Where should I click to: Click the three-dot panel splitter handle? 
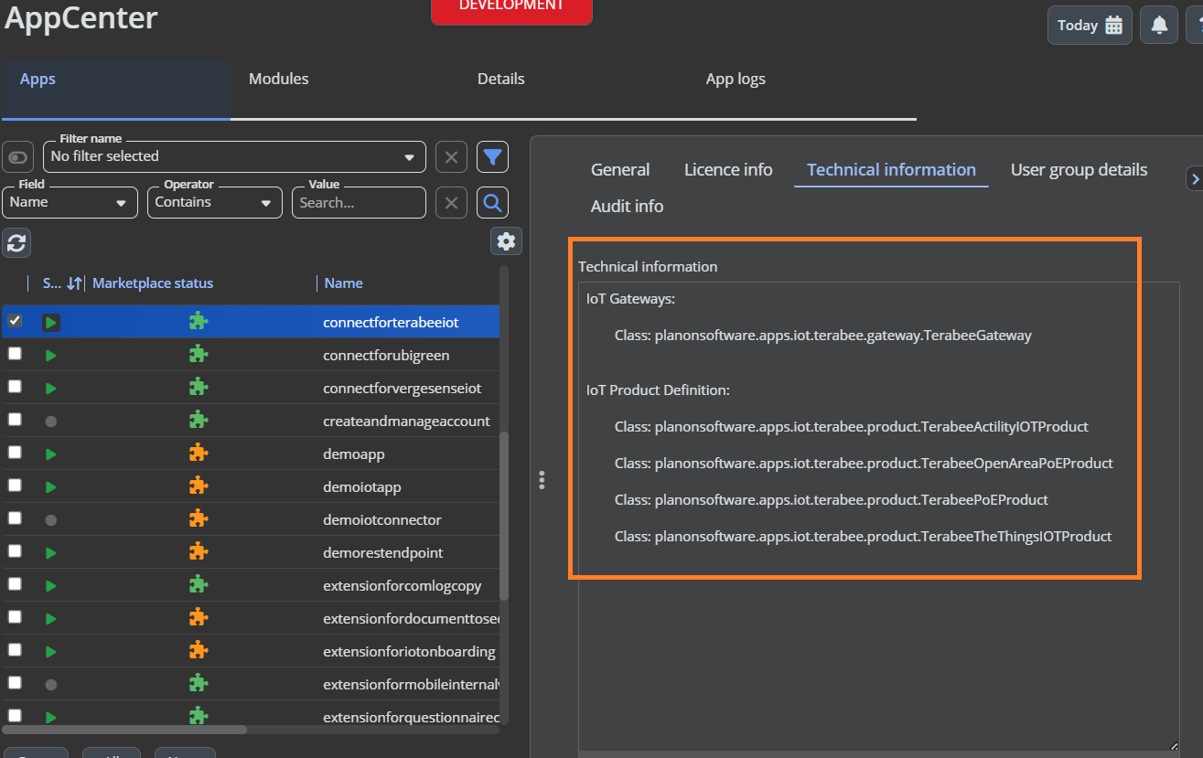tap(542, 480)
